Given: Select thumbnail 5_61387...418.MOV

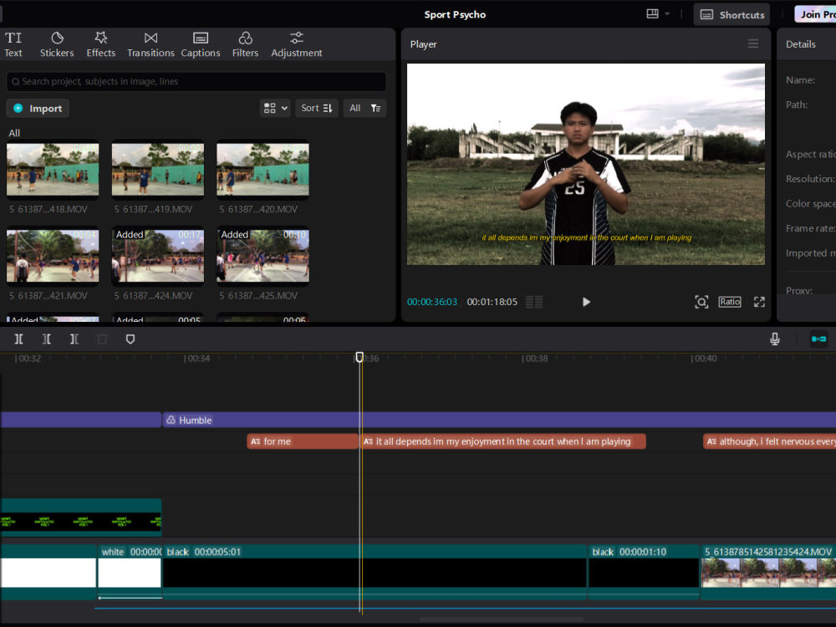Looking at the screenshot, I should coord(52,169).
